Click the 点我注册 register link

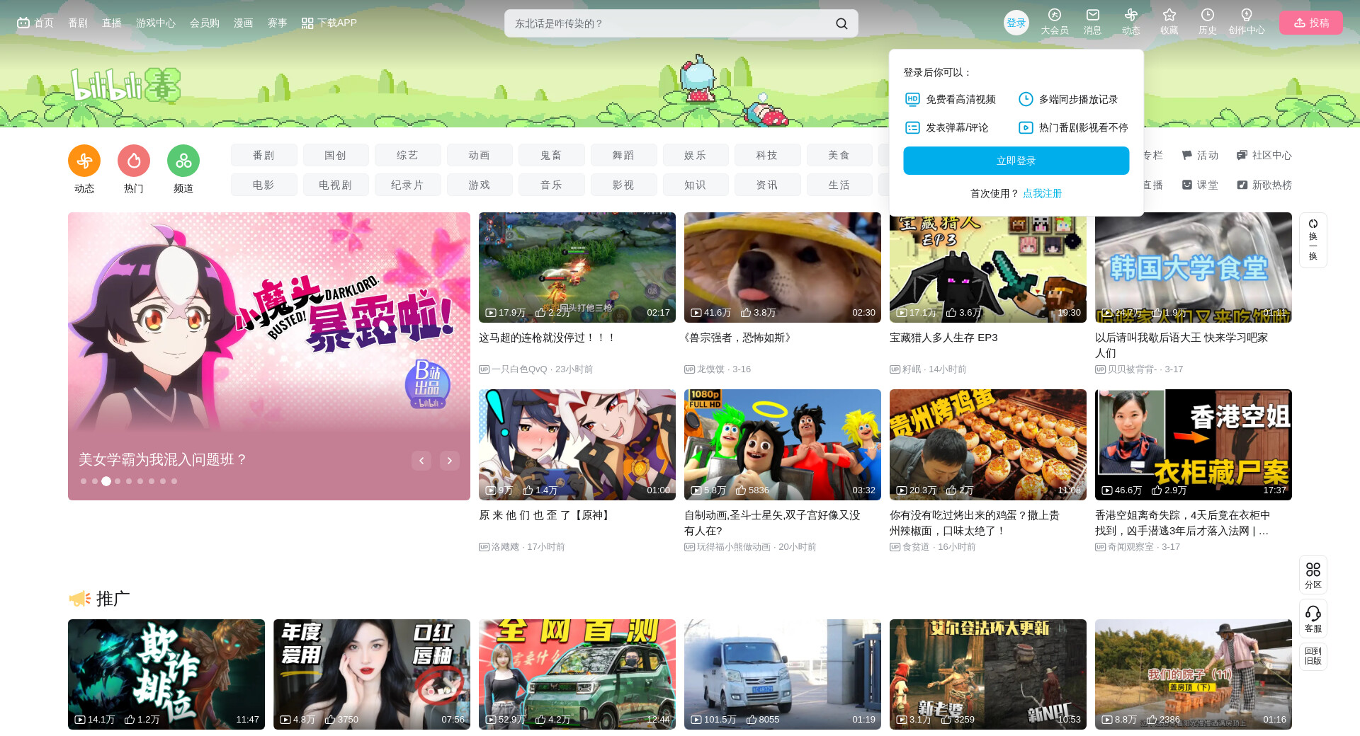[x=1042, y=193]
